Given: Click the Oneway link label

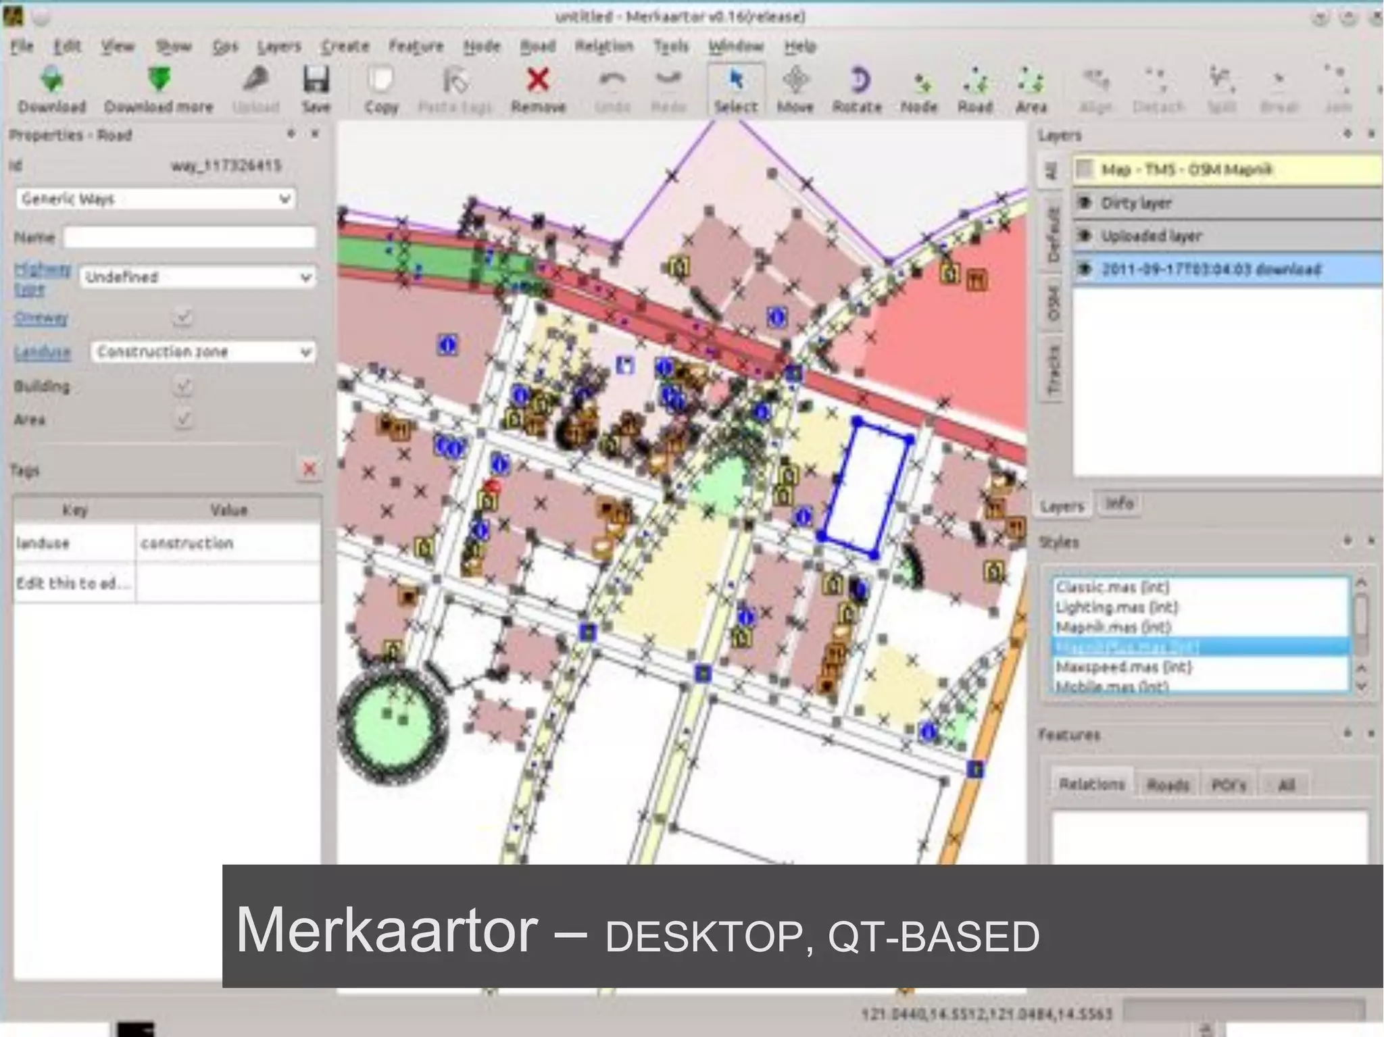Looking at the screenshot, I should tap(41, 318).
